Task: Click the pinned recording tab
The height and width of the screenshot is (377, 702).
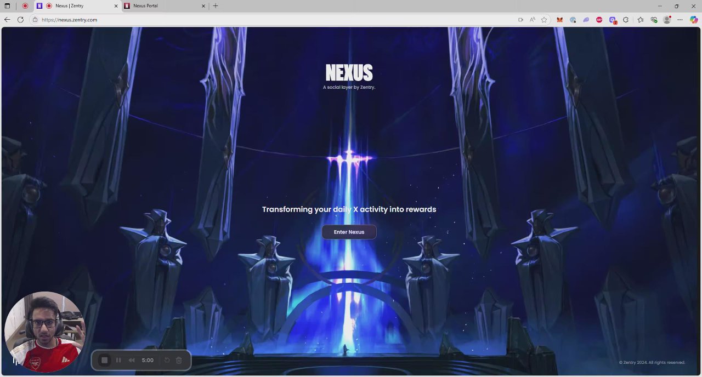Action: (x=25, y=6)
